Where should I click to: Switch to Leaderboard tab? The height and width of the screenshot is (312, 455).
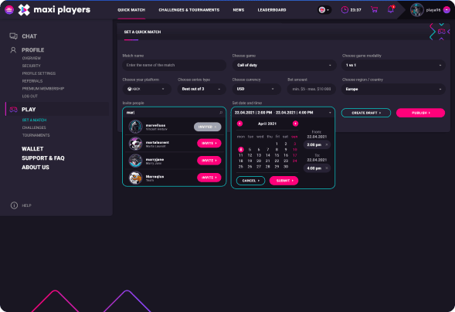click(272, 10)
